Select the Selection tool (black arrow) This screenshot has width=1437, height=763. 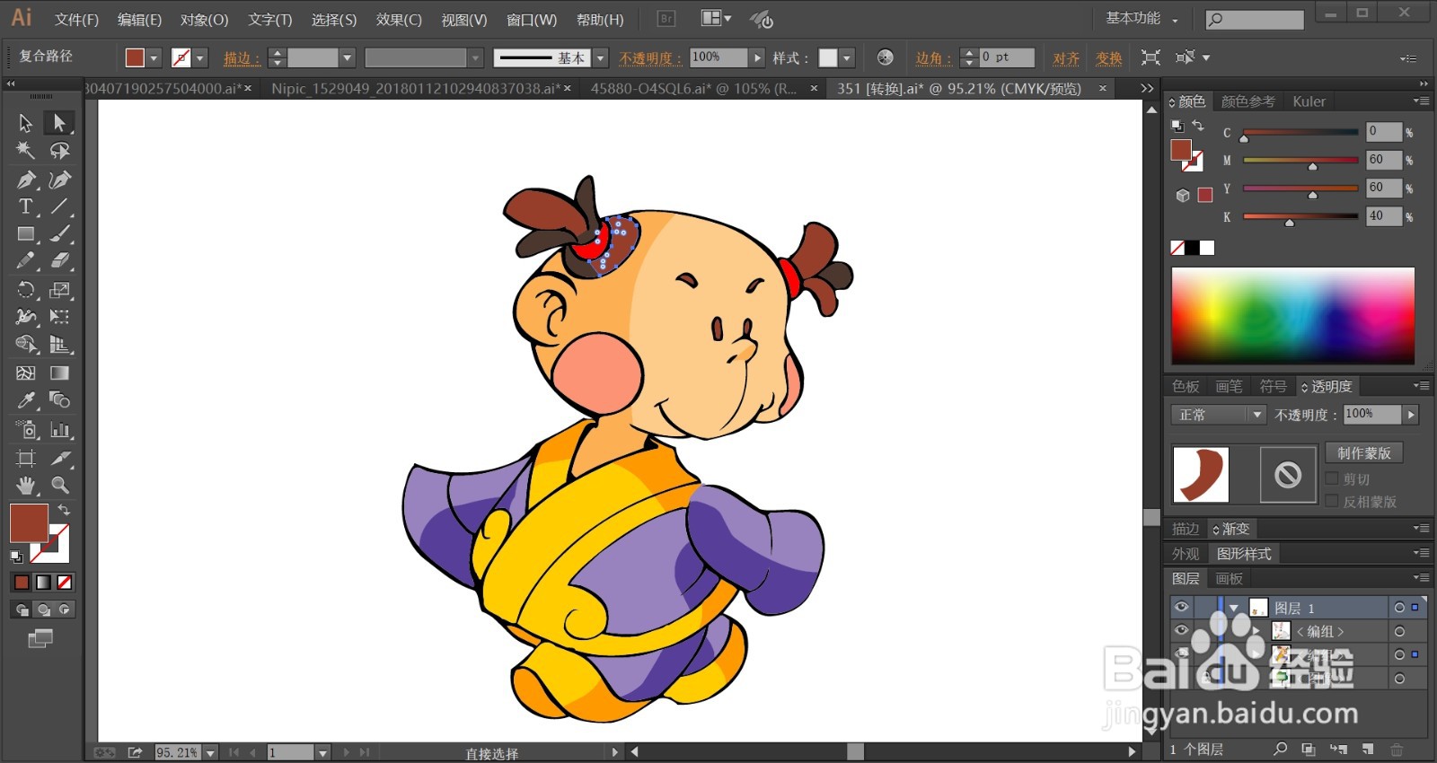[x=25, y=122]
